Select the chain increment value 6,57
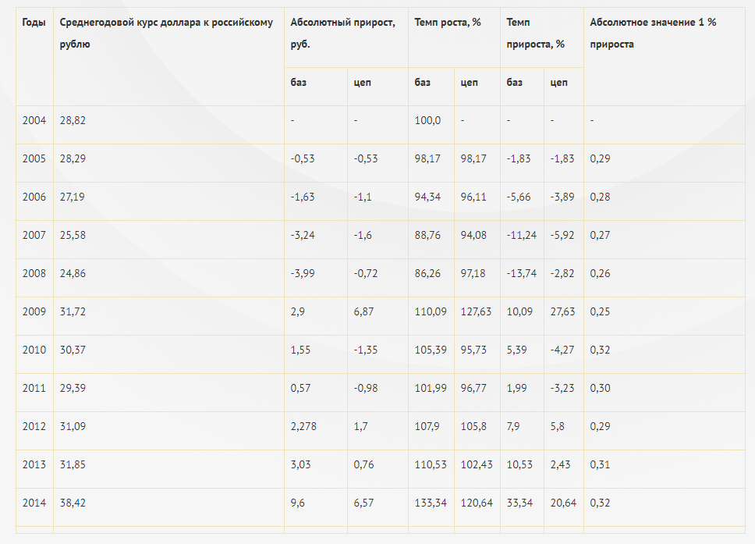Screen dimensions: 755x544 pyautogui.click(x=363, y=503)
